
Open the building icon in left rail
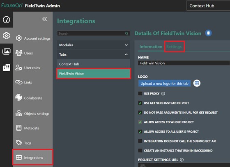[x=7, y=68]
